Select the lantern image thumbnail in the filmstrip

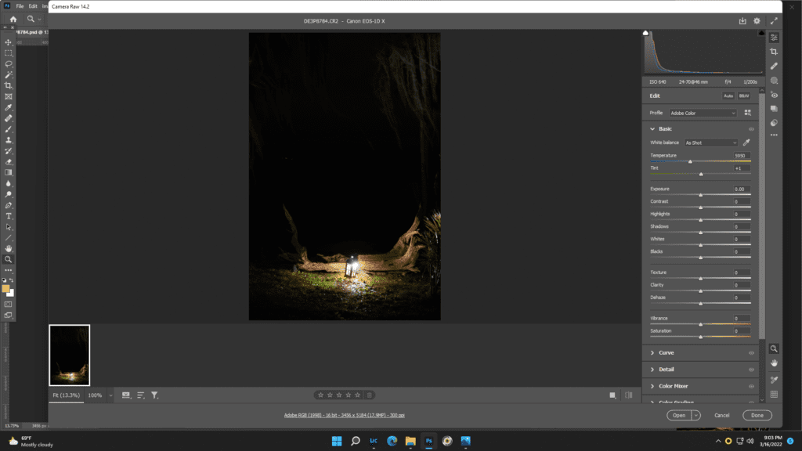70,355
